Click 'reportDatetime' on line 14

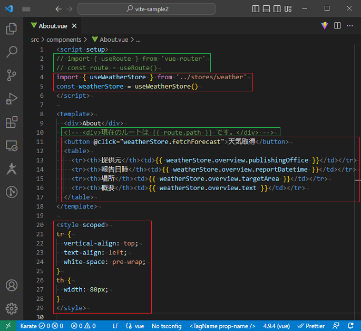pyautogui.click(x=281, y=169)
